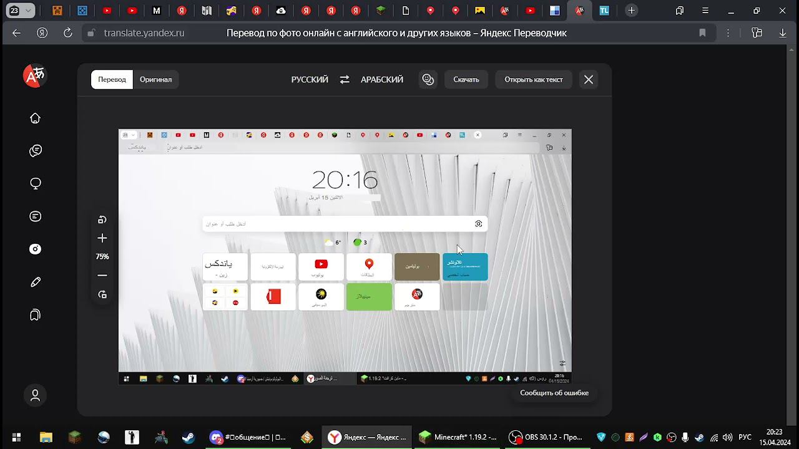Switch to the M icon tab
799x449 pixels.
pyautogui.click(x=157, y=11)
